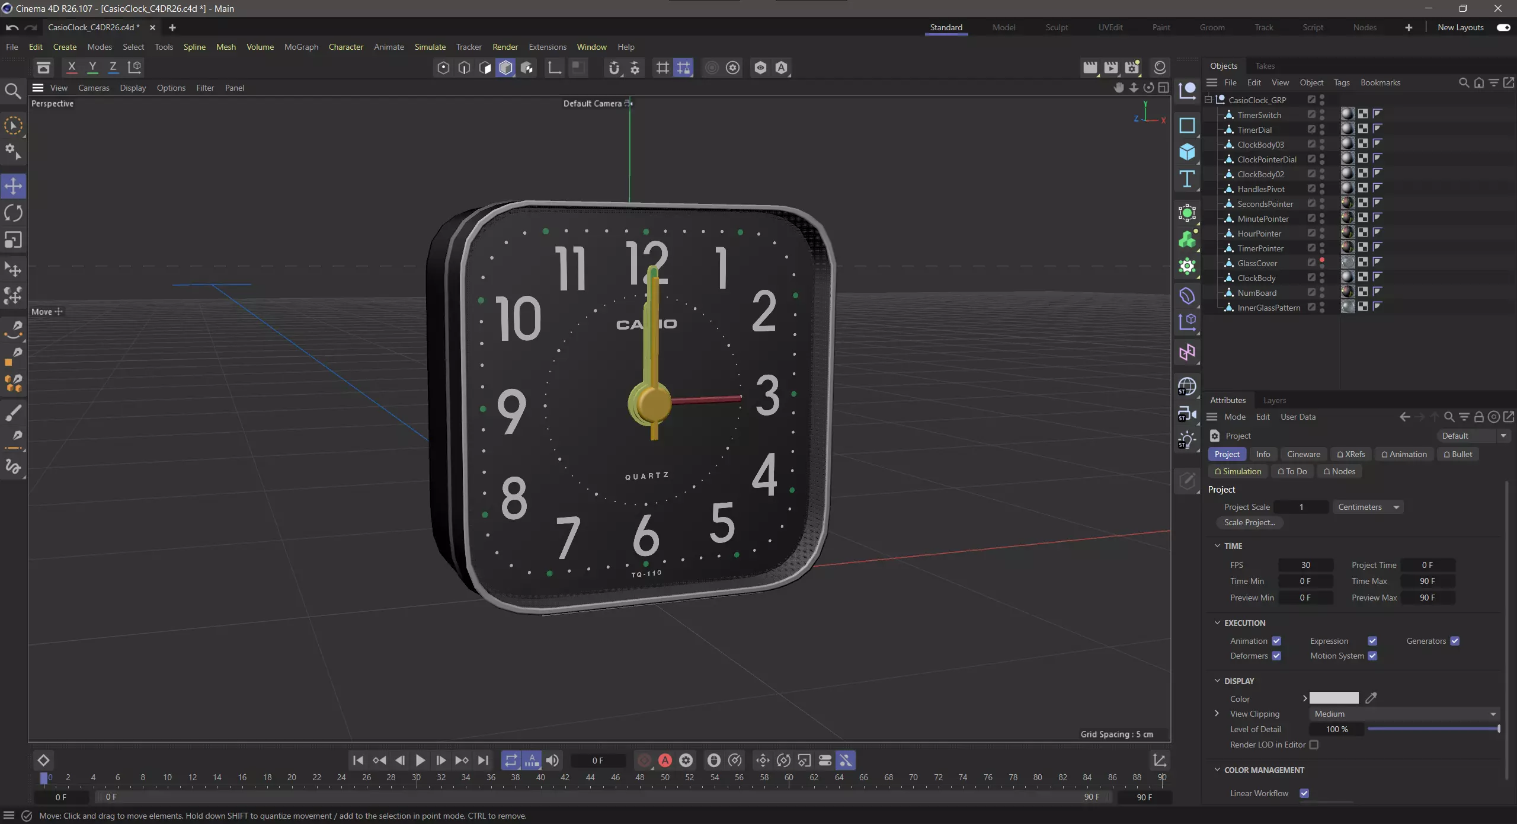Toggle Z axis lock
This screenshot has width=1517, height=824.
click(x=113, y=67)
